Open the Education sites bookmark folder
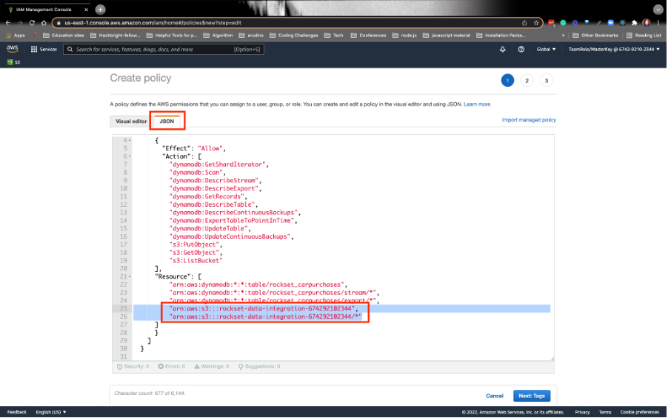 pos(64,36)
